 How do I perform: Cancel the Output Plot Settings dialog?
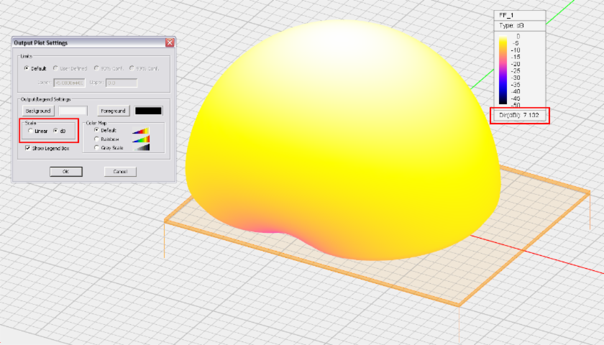[120, 172]
